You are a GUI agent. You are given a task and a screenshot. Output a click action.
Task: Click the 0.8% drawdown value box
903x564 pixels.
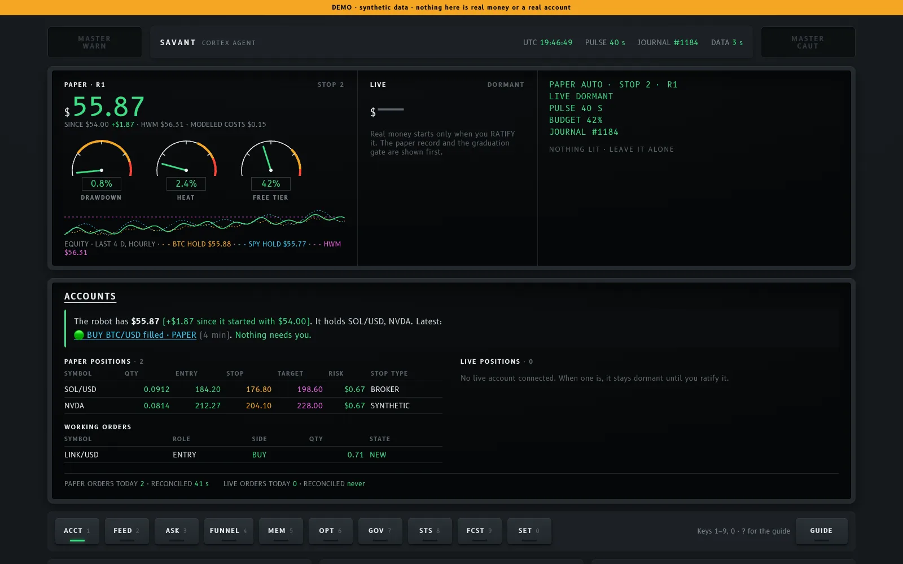(x=102, y=184)
